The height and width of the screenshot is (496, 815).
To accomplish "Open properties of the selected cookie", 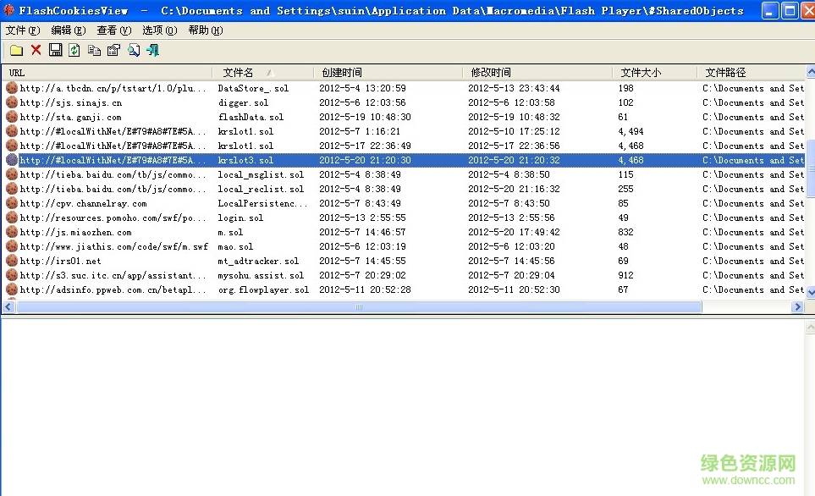I will click(113, 50).
